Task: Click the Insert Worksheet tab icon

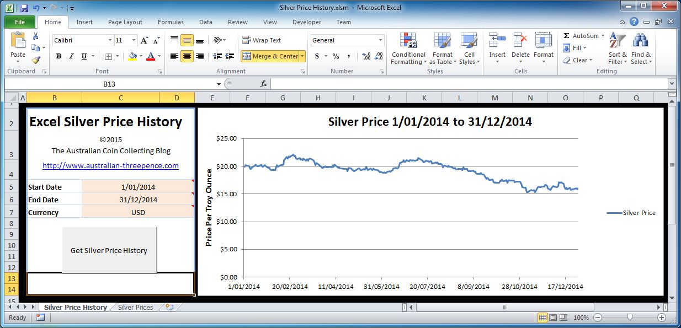Action: [169, 307]
